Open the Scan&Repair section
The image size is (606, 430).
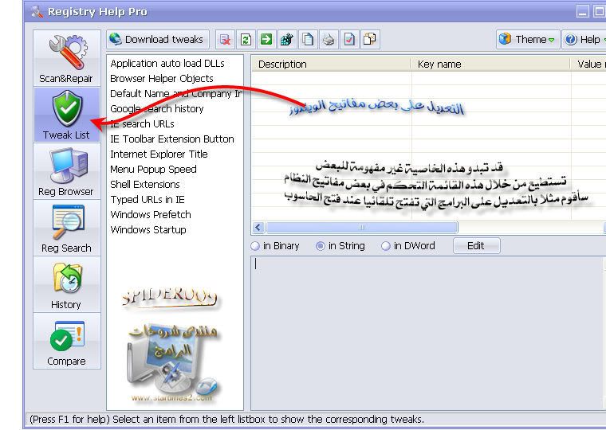(66, 58)
